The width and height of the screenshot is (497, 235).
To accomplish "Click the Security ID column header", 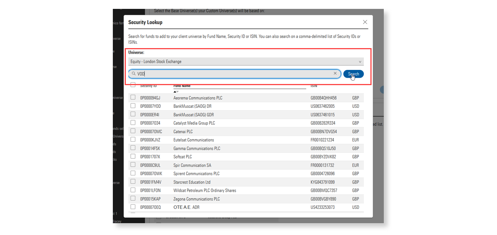I will point(148,86).
